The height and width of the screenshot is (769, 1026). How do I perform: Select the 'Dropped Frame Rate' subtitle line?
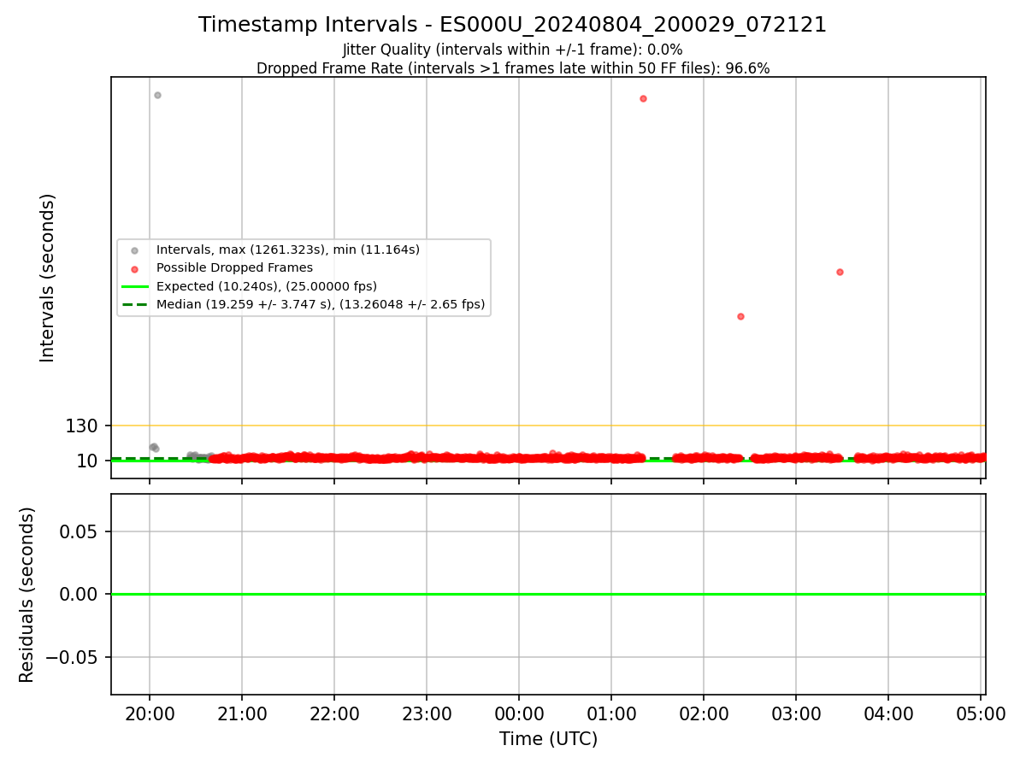[x=513, y=68]
